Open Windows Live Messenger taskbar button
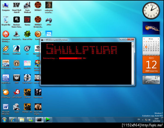 (31, 120)
